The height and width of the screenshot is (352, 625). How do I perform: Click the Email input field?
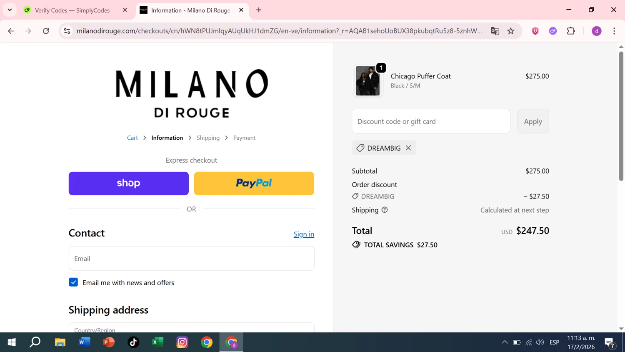pos(191,258)
